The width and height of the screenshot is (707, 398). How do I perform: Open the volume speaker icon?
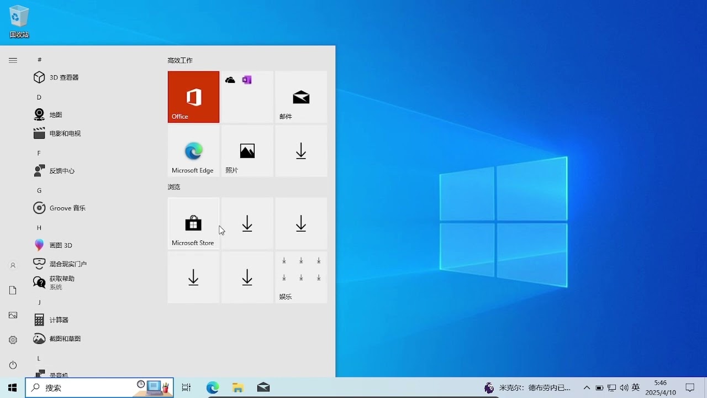tap(624, 387)
